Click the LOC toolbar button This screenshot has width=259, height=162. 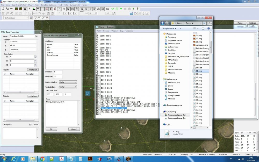pos(107,9)
